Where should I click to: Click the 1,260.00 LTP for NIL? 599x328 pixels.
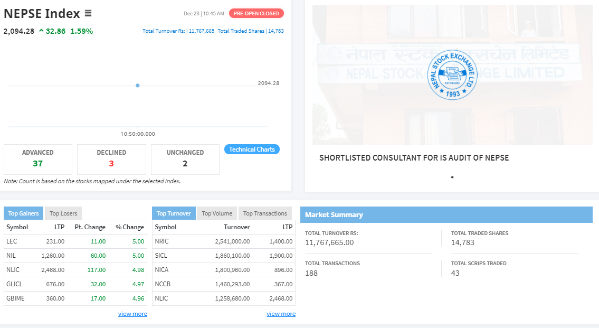[53, 255]
